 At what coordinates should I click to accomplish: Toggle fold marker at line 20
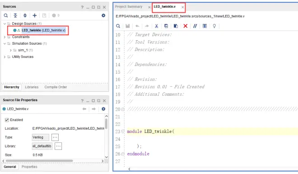tap(123, 109)
